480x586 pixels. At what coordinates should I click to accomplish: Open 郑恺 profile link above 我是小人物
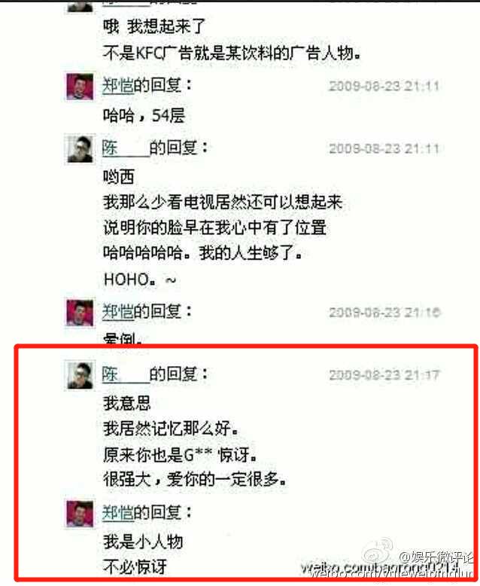(117, 513)
